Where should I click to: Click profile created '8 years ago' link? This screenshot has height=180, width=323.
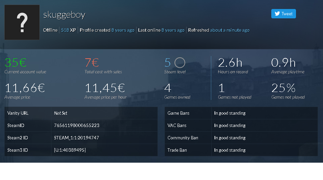click(x=123, y=30)
